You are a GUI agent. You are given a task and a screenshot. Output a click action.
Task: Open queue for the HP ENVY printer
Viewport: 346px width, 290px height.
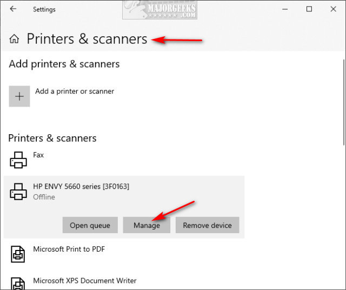coord(90,225)
